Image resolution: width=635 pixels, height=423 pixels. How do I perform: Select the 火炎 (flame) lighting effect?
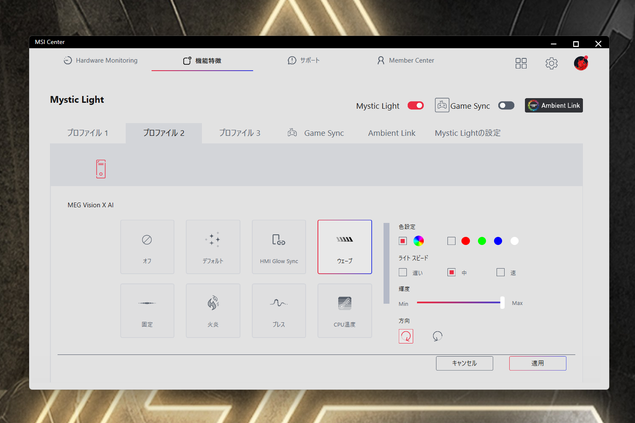coord(213,310)
